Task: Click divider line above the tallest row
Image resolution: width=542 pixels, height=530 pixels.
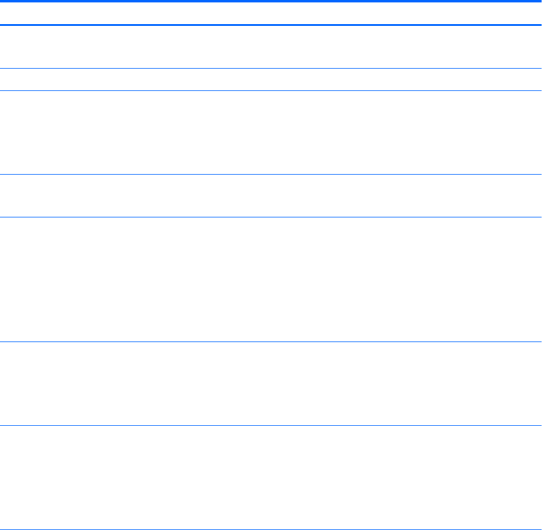Action: point(271,217)
